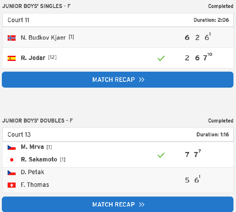Click Japan flag beside R. Sakamoto
Image resolution: width=236 pixels, height=212 pixels.
pos(12,160)
